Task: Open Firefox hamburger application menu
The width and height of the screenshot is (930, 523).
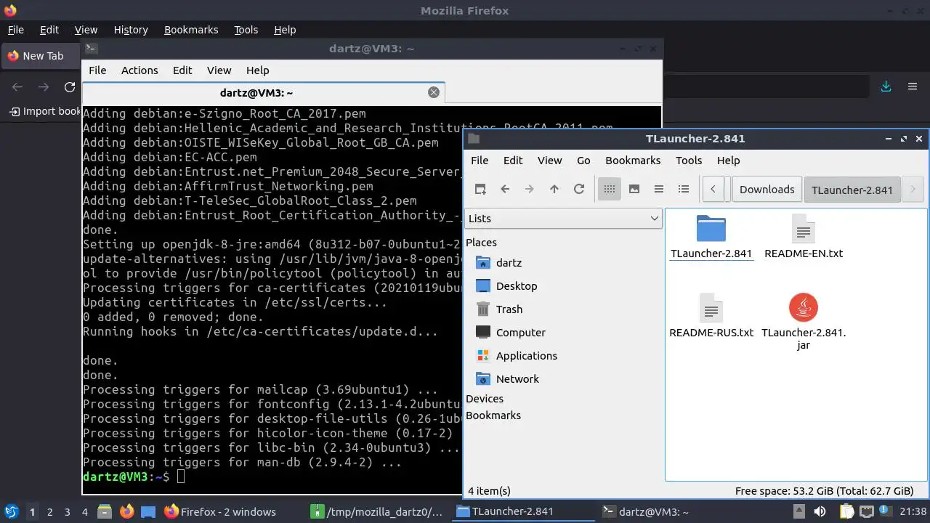Action: pos(913,86)
